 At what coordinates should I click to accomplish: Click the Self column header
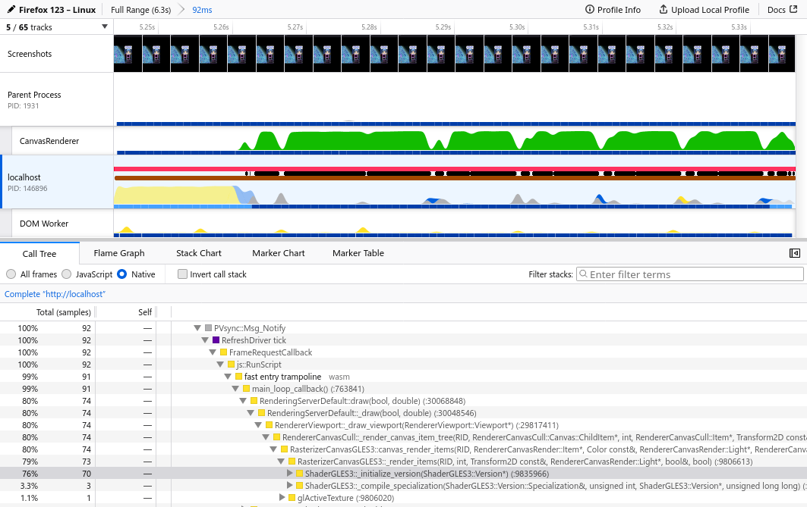click(x=145, y=312)
